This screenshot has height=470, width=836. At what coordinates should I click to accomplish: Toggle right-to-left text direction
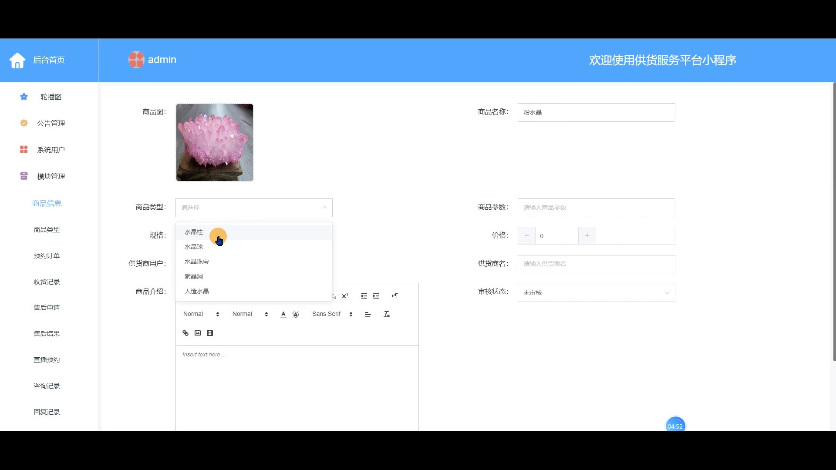coord(394,296)
